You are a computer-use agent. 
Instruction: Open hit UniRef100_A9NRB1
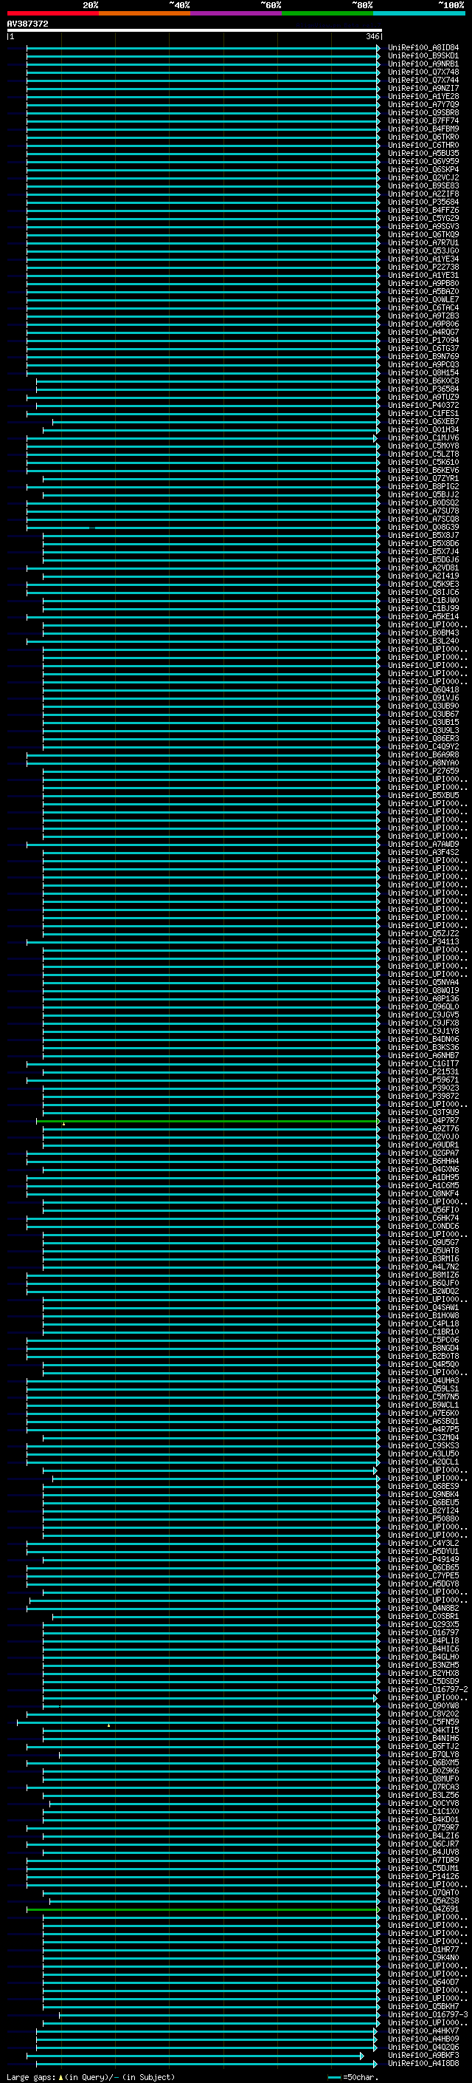(x=423, y=64)
